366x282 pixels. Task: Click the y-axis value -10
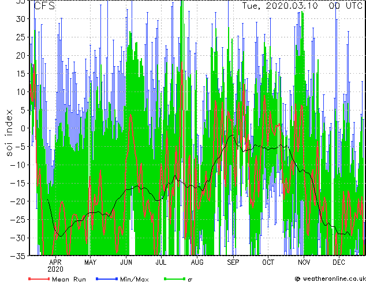click(x=18, y=165)
